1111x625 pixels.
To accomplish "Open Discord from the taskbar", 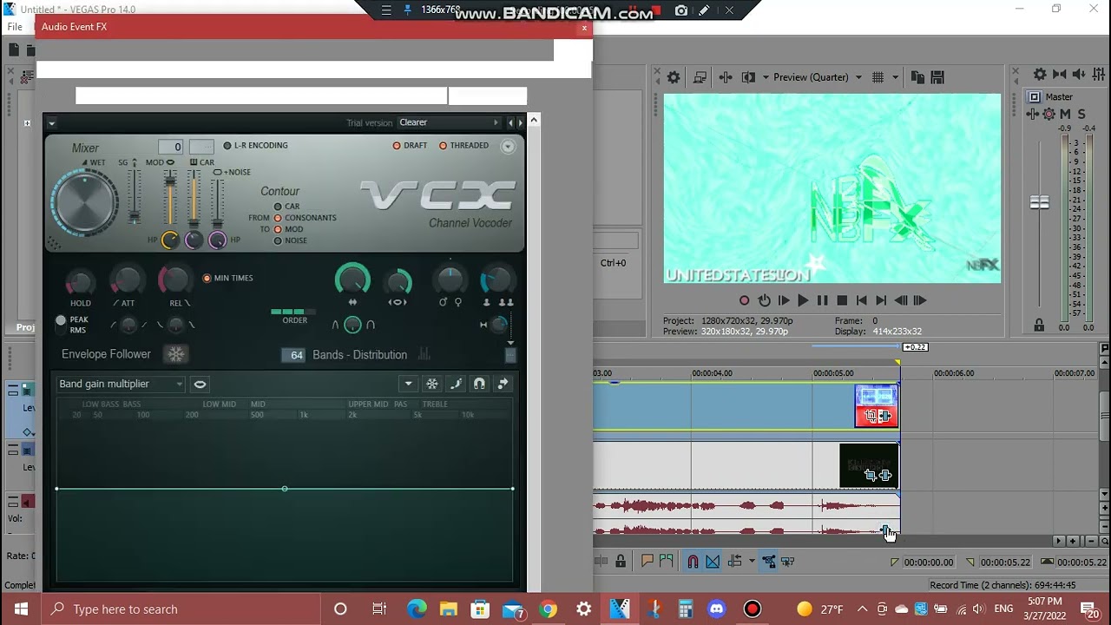I will (716, 609).
